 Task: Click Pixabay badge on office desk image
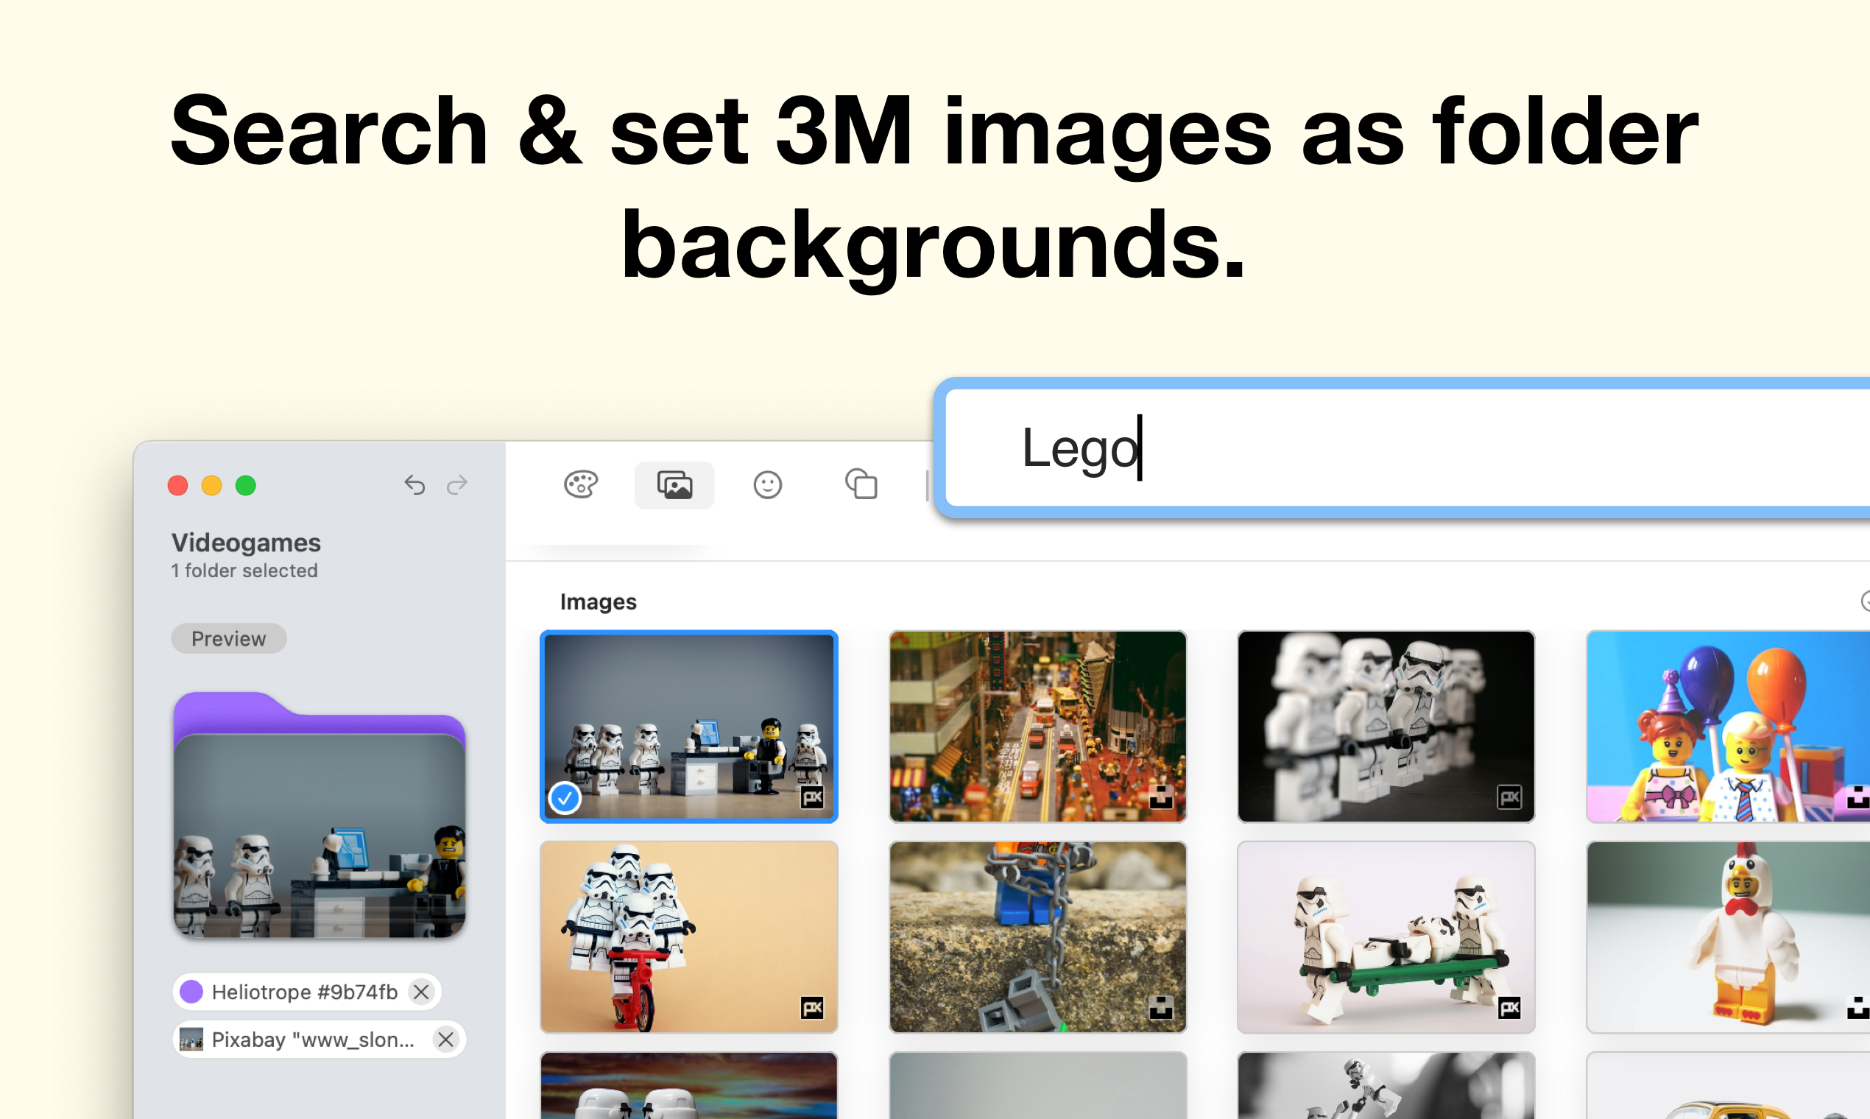tap(812, 797)
